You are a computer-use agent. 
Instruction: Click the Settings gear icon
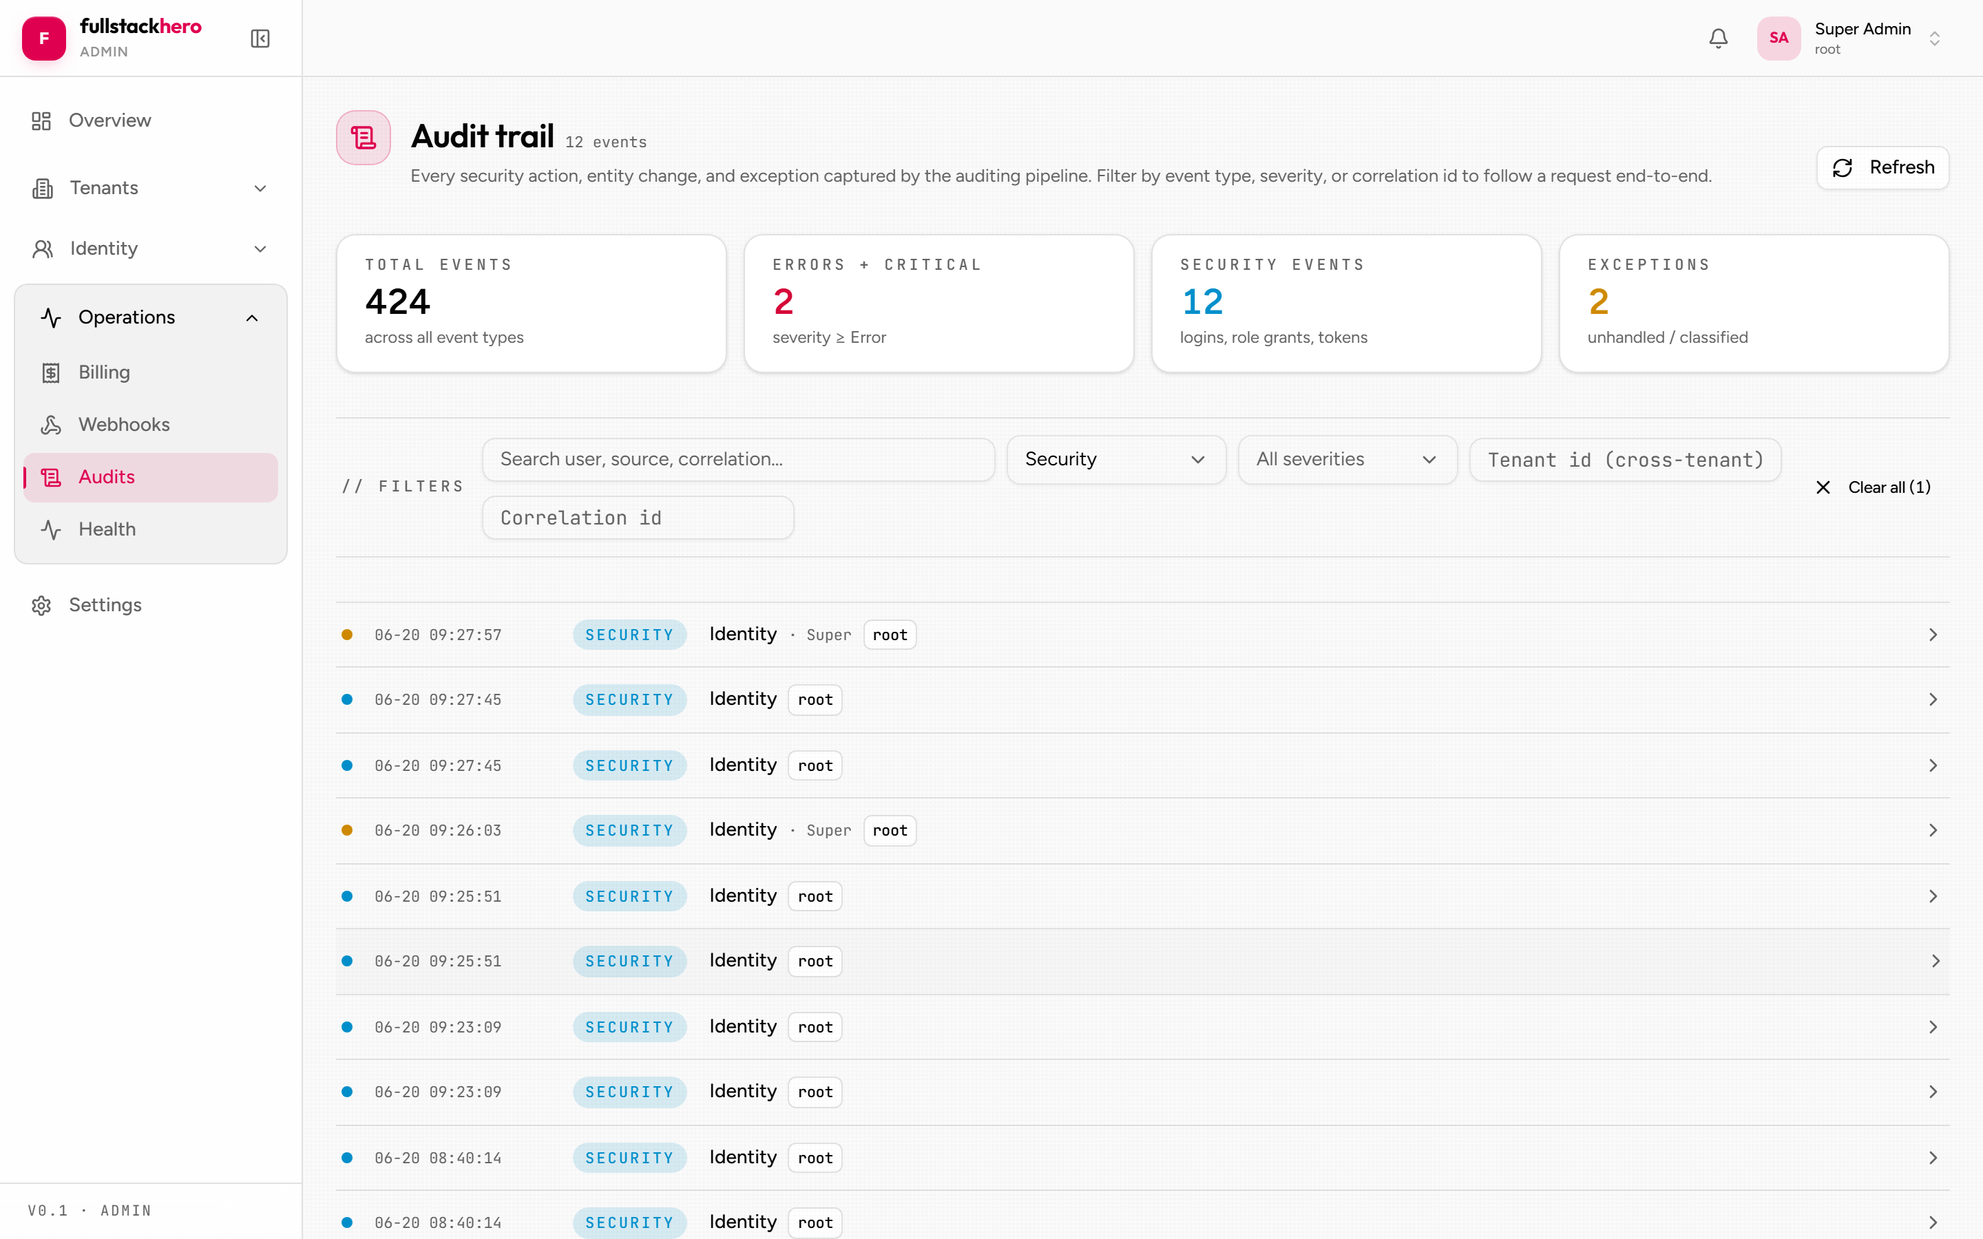pos(41,606)
